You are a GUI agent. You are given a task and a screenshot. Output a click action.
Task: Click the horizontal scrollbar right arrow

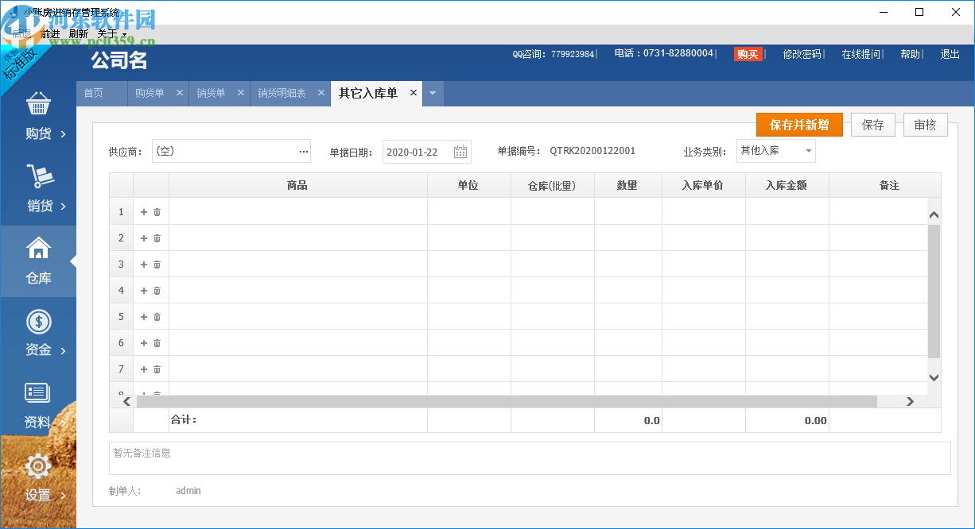point(911,402)
